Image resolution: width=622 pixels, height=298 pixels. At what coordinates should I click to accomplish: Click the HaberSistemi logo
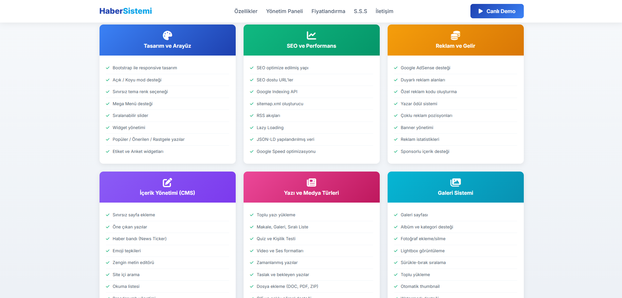click(x=126, y=11)
